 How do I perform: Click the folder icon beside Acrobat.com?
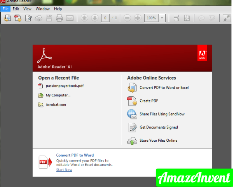point(41,105)
